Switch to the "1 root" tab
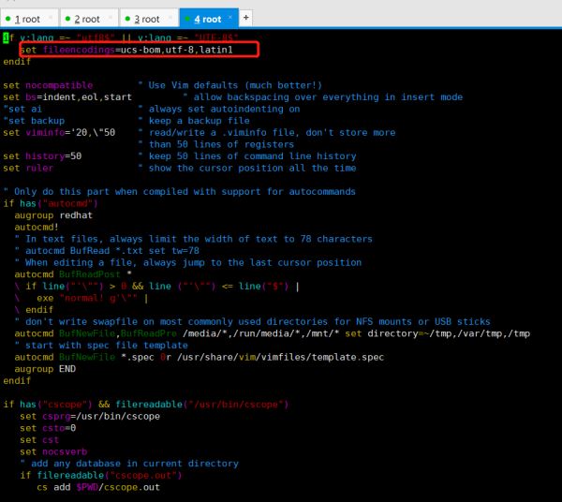 [x=26, y=18]
